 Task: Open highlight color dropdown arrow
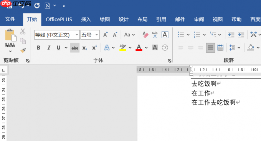pos(130,48)
